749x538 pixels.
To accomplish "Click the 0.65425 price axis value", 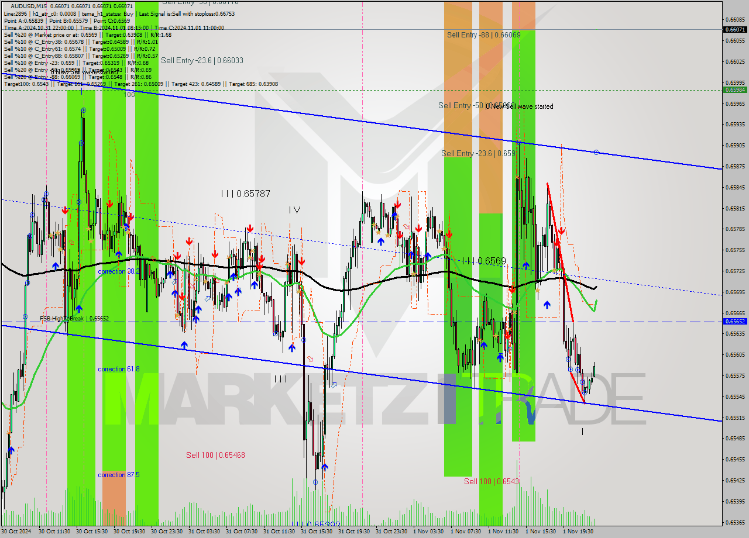I will 735,481.
